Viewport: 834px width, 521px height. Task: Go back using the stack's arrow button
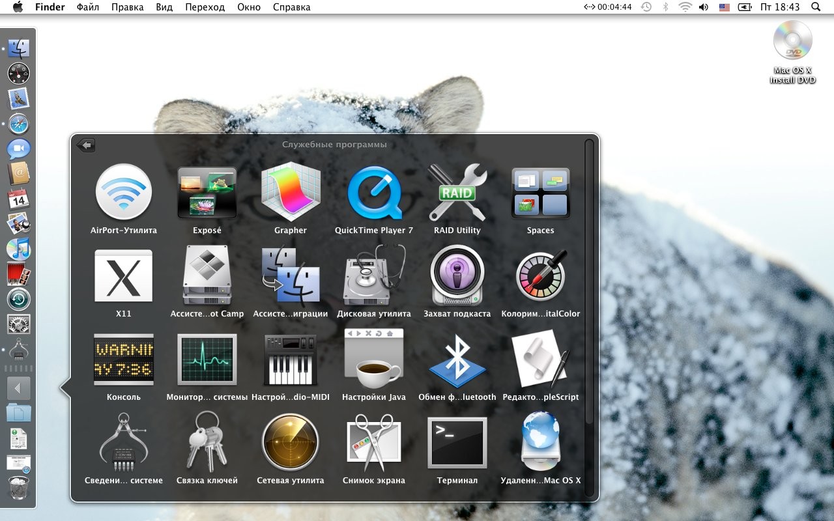(86, 145)
